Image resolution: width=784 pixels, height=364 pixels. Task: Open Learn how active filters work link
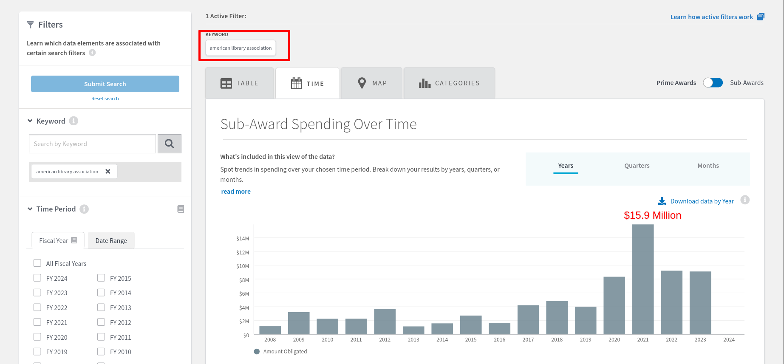(x=712, y=17)
